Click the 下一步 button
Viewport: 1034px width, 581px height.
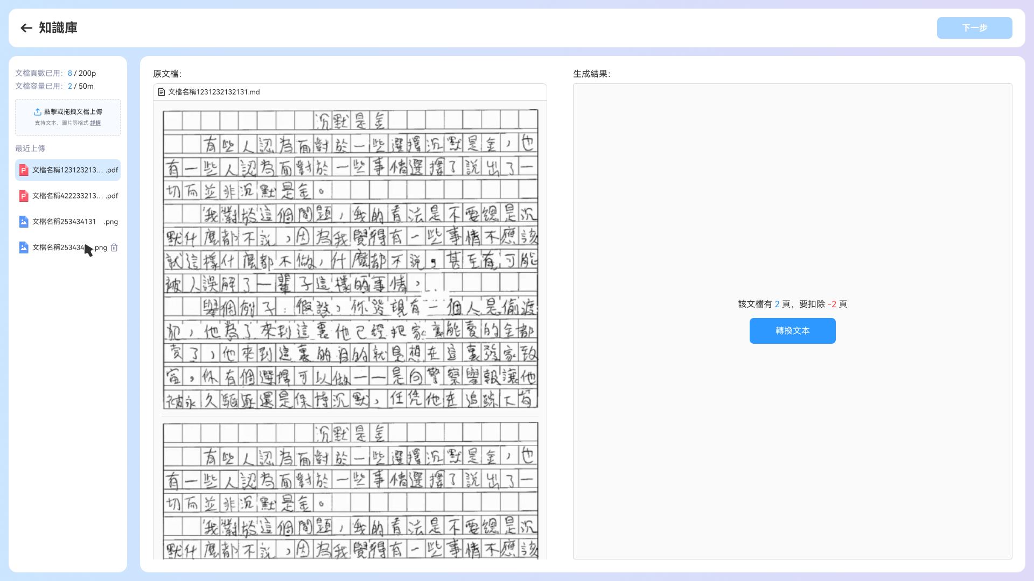tap(974, 28)
